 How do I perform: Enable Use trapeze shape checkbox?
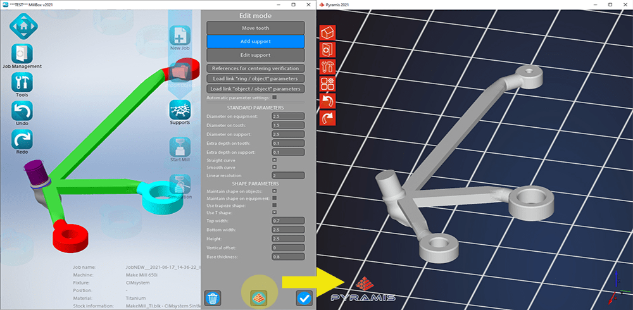tap(275, 205)
